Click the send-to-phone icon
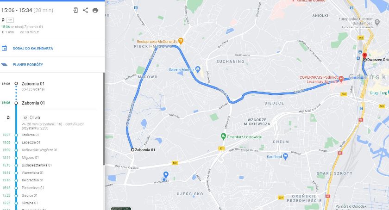The height and width of the screenshot is (210, 389). point(75,10)
